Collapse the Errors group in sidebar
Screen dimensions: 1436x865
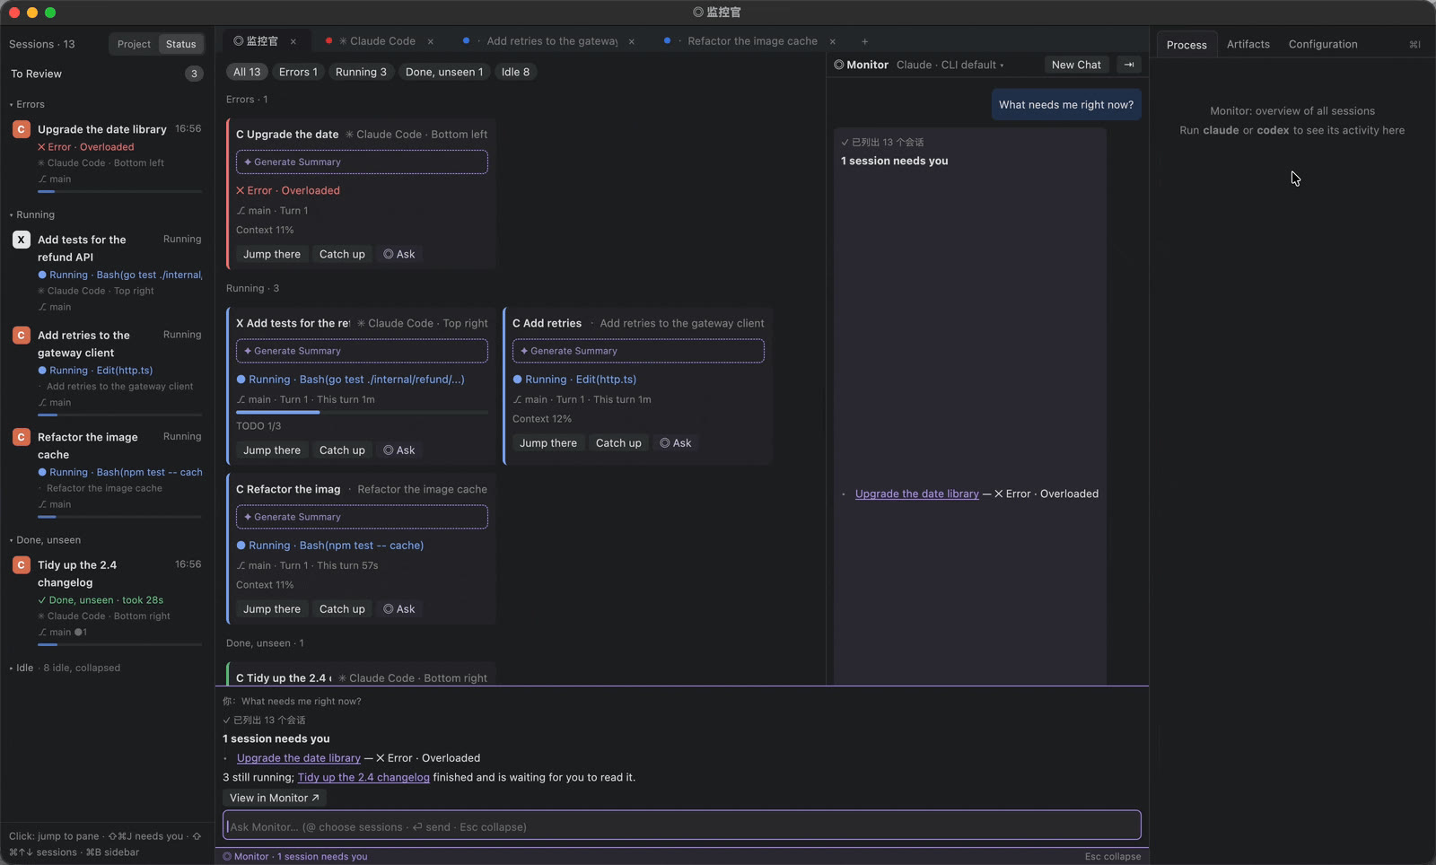pos(27,104)
